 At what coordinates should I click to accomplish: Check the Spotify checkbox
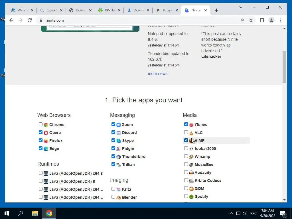pyautogui.click(x=186, y=196)
